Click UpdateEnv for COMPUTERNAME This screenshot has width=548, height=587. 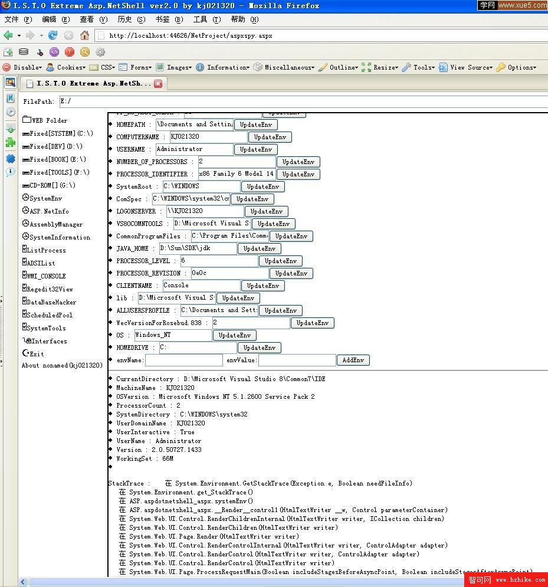pyautogui.click(x=270, y=137)
